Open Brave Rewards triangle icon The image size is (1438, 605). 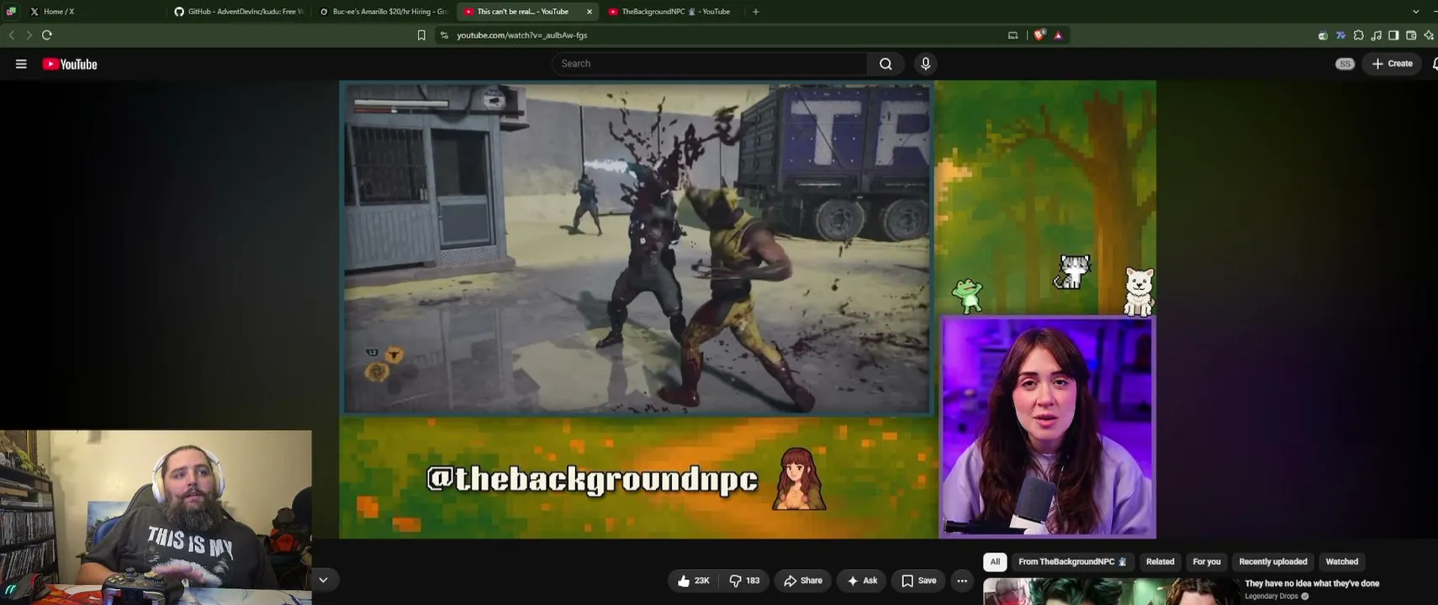tap(1059, 35)
